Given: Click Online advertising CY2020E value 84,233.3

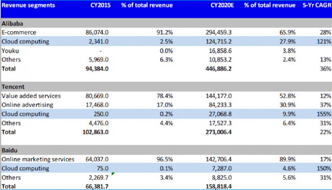Looking at the screenshot, I should [220, 105].
